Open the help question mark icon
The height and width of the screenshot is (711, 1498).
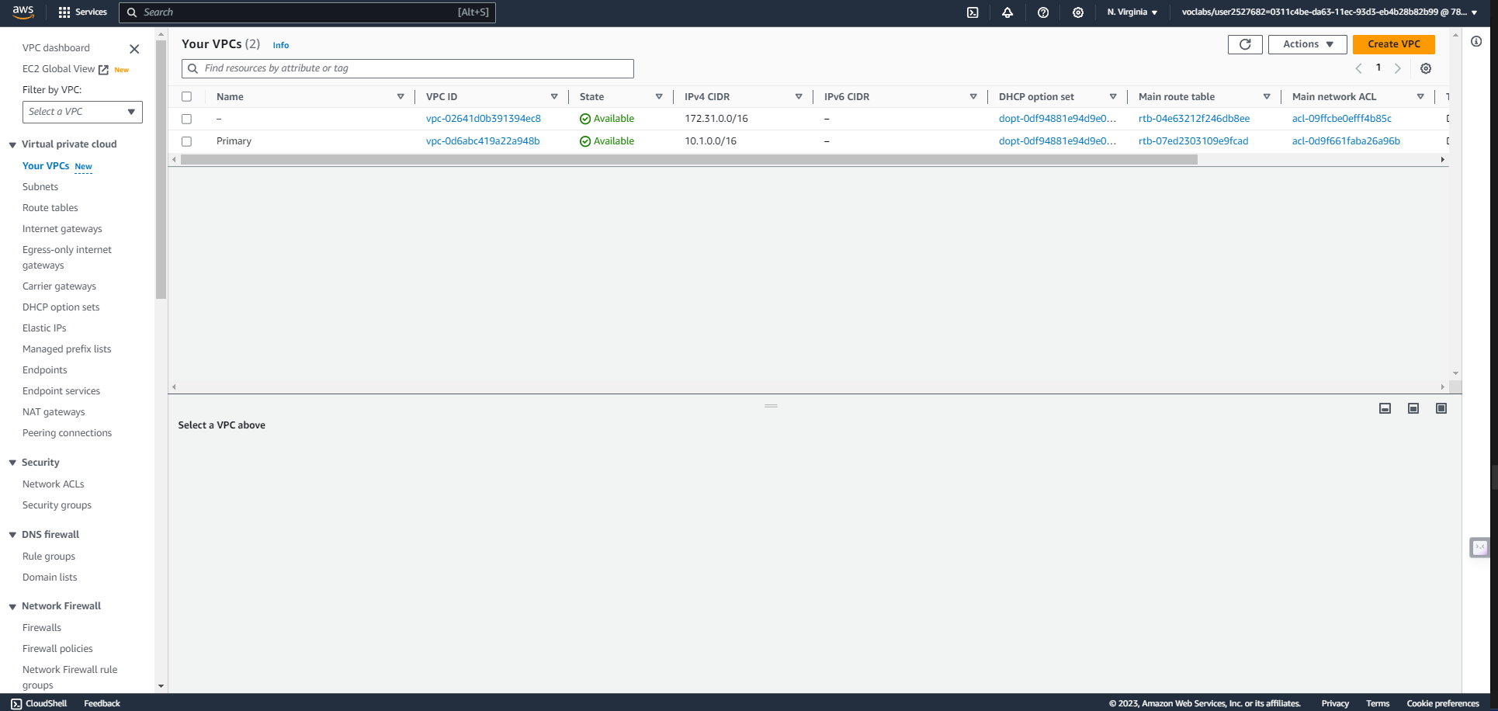1043,12
